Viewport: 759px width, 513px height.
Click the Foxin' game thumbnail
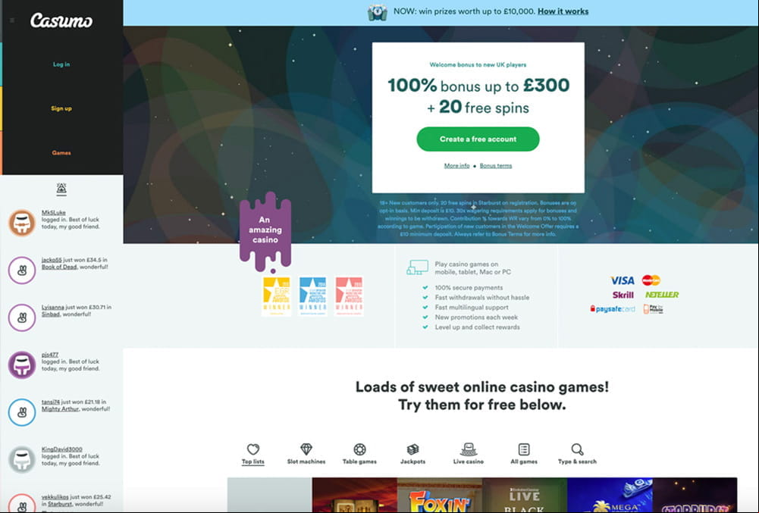(440, 495)
